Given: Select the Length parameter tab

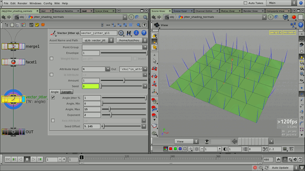Looking at the screenshot, I should pyautogui.click(x=67, y=92).
